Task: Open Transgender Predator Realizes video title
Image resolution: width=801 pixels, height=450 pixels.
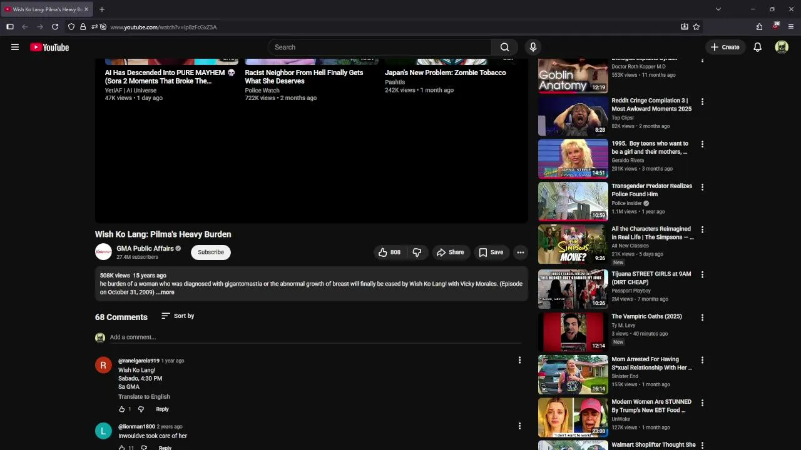Action: 651,190
